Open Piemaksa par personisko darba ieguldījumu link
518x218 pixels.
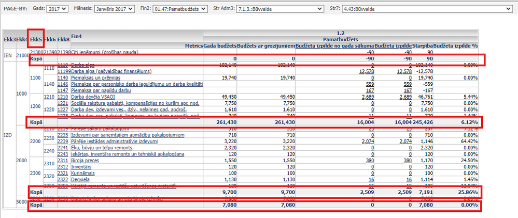click(137, 84)
